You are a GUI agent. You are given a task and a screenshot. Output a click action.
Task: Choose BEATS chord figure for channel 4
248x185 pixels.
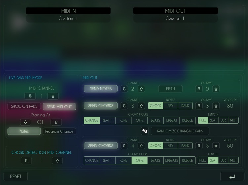(x=155, y=160)
